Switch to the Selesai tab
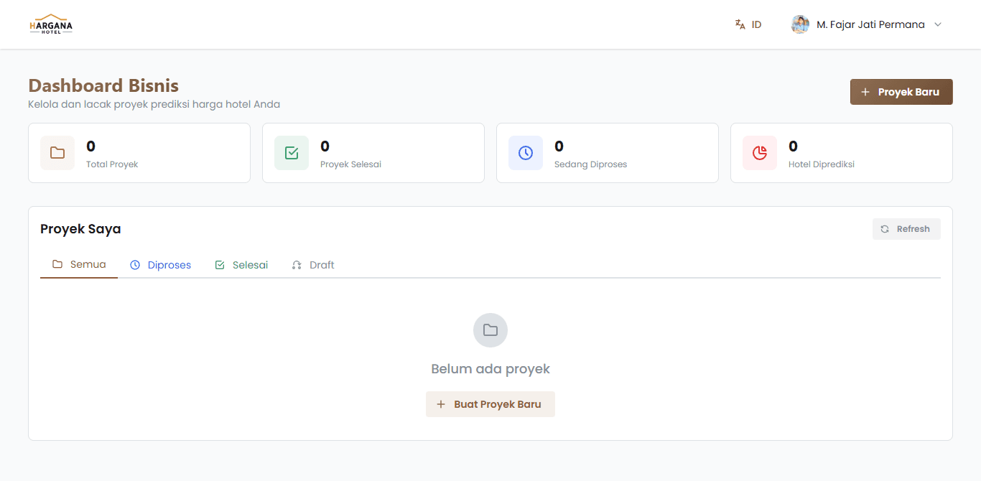This screenshot has width=981, height=481. pos(241,265)
